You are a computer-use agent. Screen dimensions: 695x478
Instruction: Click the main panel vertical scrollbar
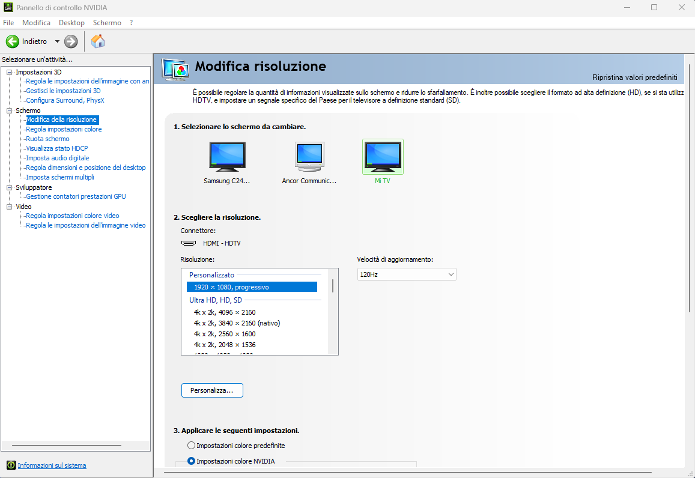(690, 189)
